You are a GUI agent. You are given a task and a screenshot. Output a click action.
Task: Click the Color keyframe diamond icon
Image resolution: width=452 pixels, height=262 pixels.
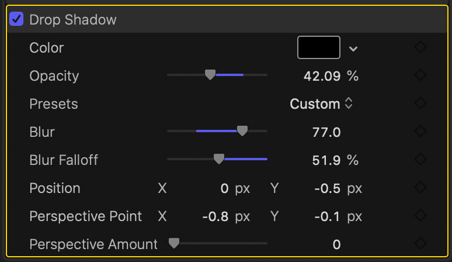pos(420,47)
